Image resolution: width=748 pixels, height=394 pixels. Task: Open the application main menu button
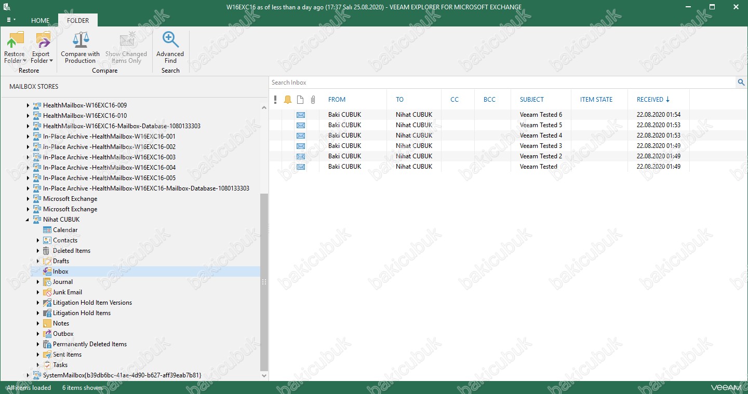pos(10,20)
